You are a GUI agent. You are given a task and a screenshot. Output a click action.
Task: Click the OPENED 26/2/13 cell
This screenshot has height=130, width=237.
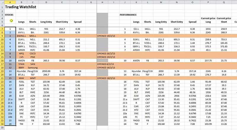[x=106, y=53]
